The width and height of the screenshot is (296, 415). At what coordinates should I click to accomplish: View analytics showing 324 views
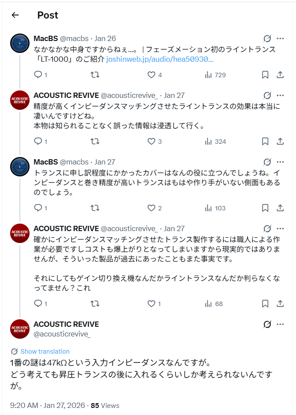215,142
